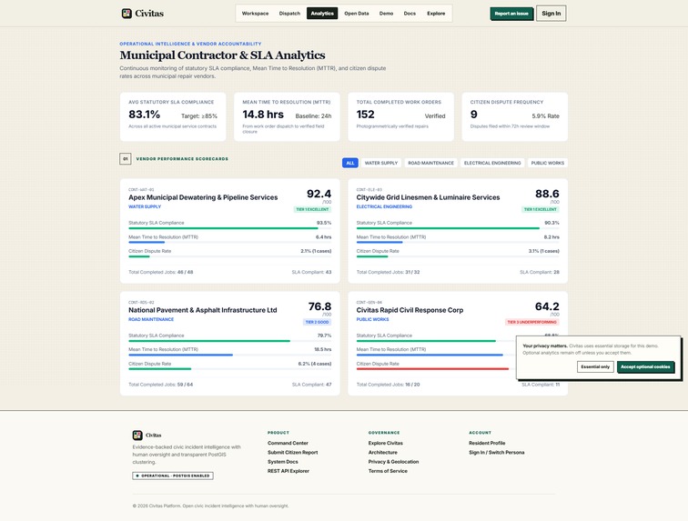Click the 83.1% SLA compliance value
The width and height of the screenshot is (688, 521).
(145, 115)
